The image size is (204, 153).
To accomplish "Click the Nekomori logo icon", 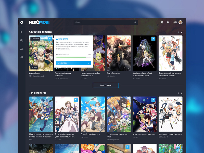I will 22,22.
